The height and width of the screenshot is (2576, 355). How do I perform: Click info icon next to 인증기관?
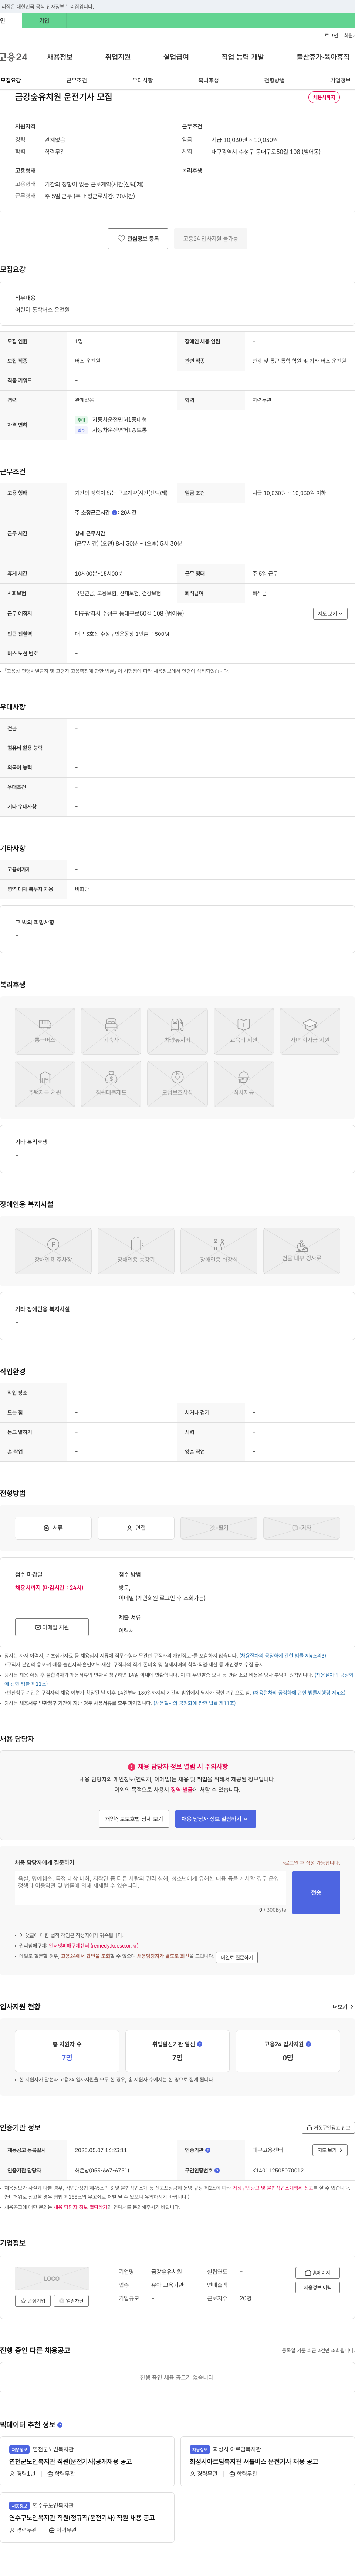click(x=208, y=2149)
